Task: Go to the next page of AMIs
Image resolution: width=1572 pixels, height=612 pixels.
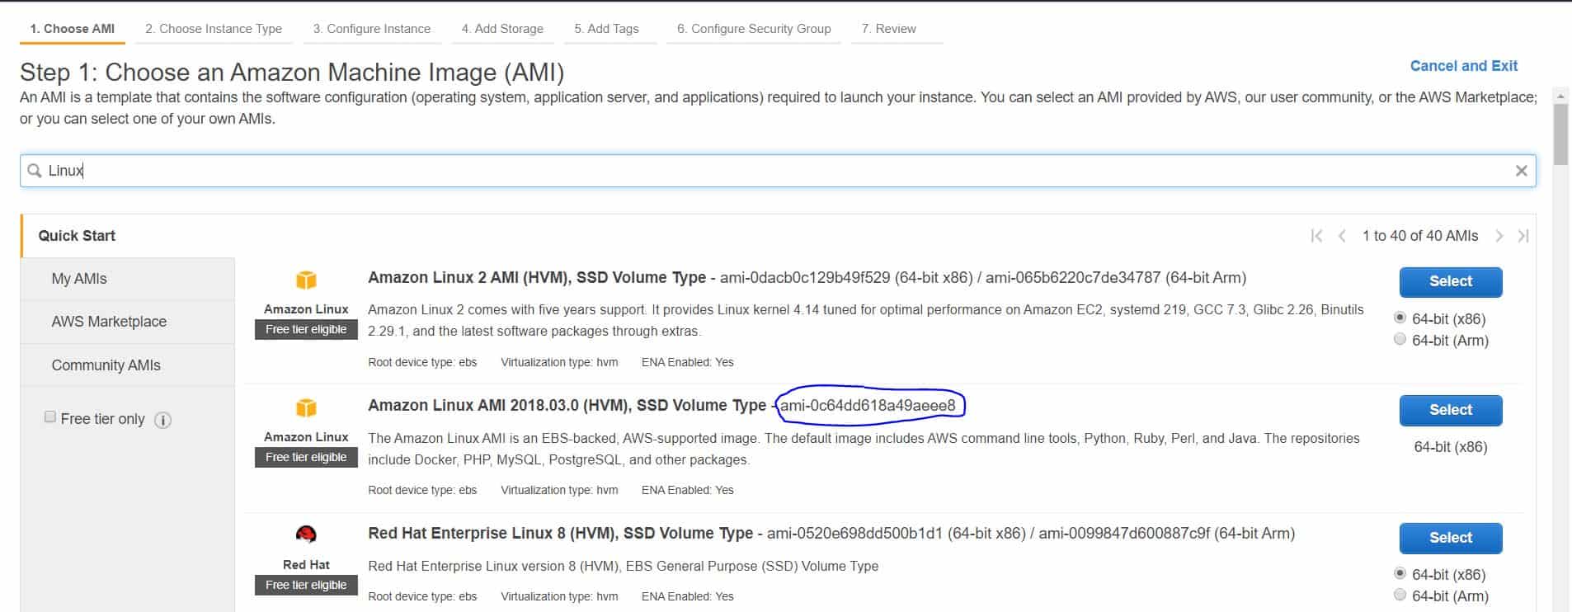Action: 1499,236
